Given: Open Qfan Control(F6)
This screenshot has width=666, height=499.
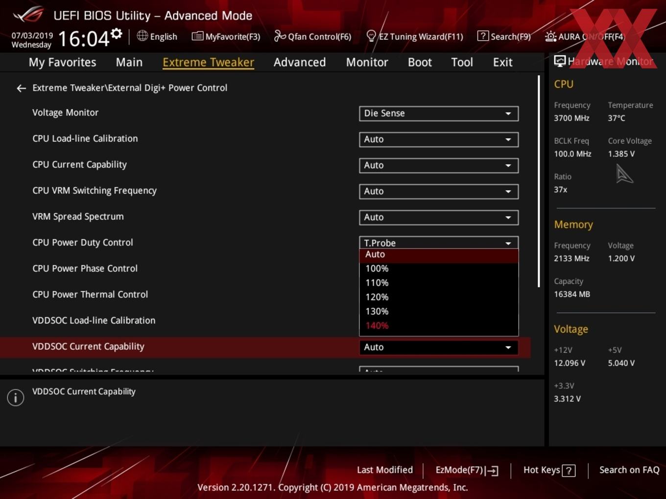Looking at the screenshot, I should [312, 36].
